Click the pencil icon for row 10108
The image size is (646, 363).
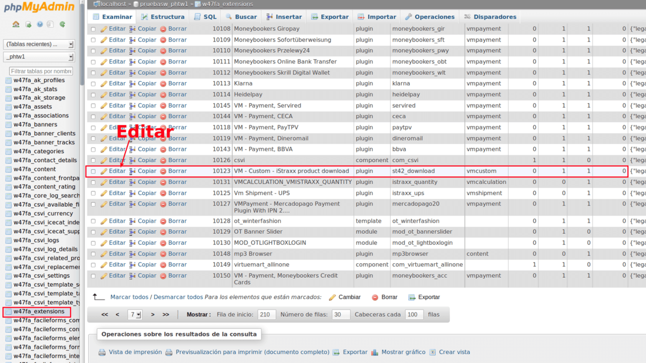[x=104, y=29]
